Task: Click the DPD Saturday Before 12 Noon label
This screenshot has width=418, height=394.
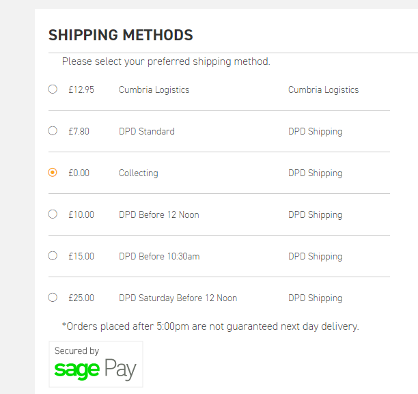Action: (x=178, y=298)
